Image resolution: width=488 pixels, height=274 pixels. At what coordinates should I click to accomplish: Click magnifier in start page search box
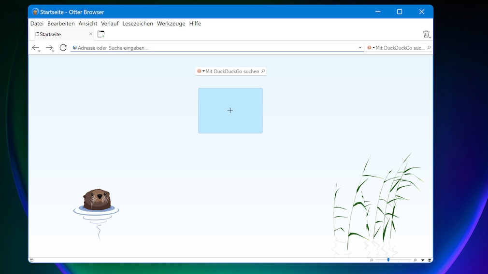point(263,71)
